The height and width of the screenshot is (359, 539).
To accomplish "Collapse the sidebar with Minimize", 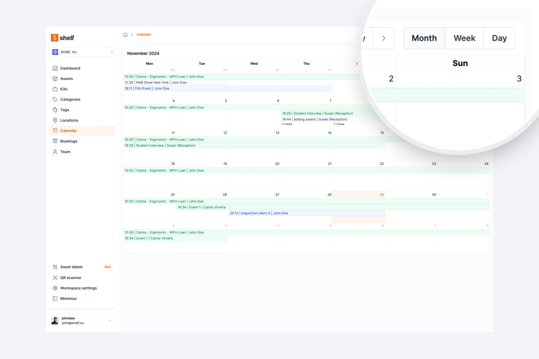I will [x=67, y=298].
